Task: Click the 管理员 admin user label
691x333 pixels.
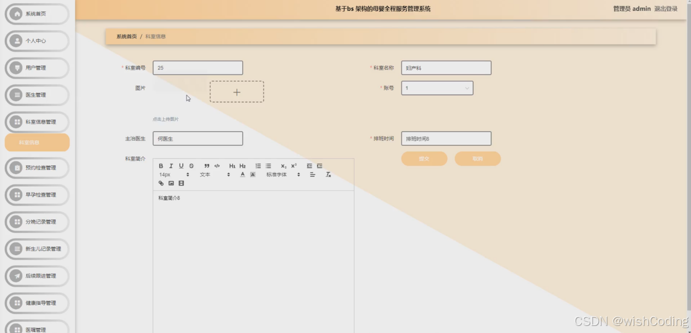Action: point(632,9)
